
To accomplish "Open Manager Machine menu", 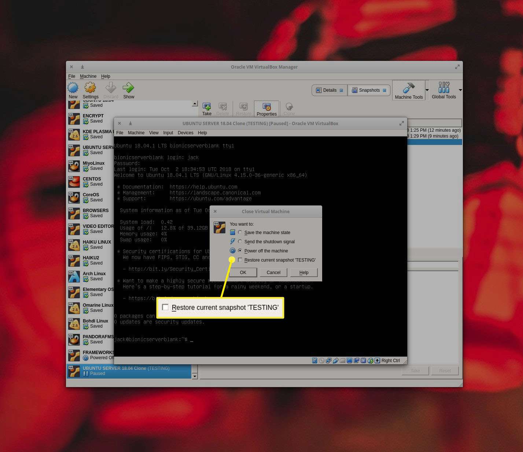I will [x=88, y=76].
